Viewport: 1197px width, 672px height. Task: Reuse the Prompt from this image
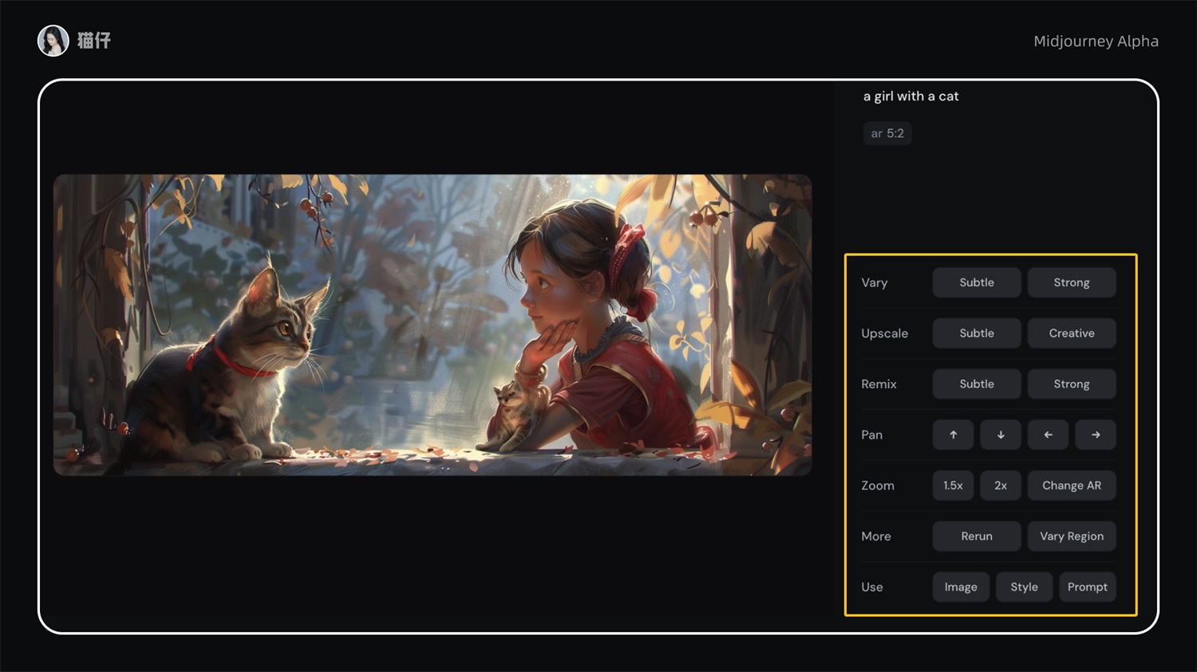1087,587
